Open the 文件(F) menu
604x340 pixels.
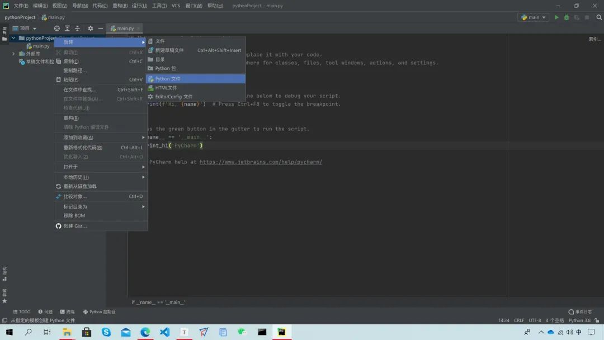tap(21, 6)
